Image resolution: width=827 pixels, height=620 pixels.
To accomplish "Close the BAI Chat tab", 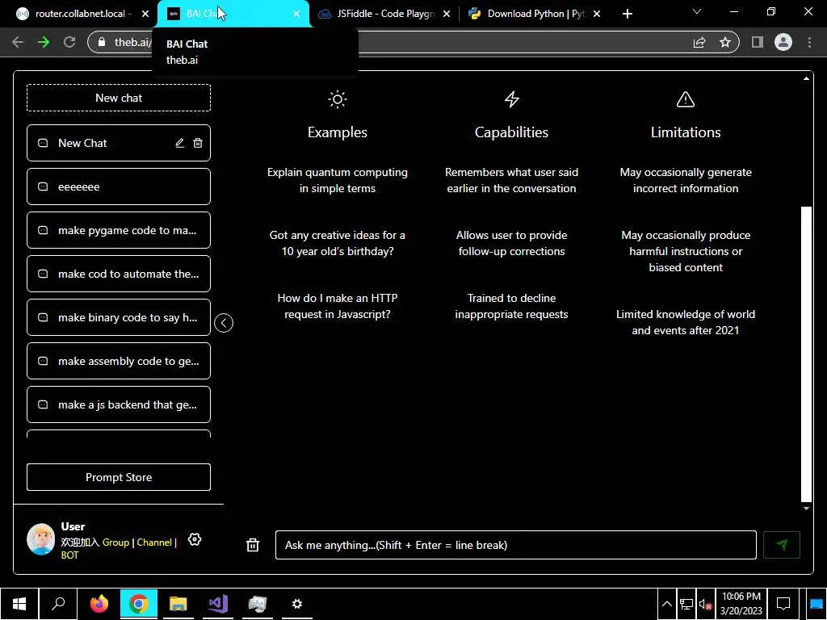I will [296, 14].
